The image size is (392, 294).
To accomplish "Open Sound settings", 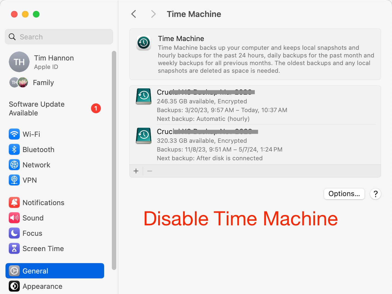I will pyautogui.click(x=33, y=218).
